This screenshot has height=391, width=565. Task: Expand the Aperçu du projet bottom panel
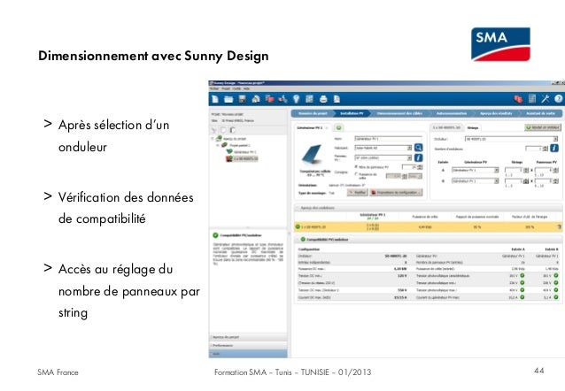[x=248, y=337]
